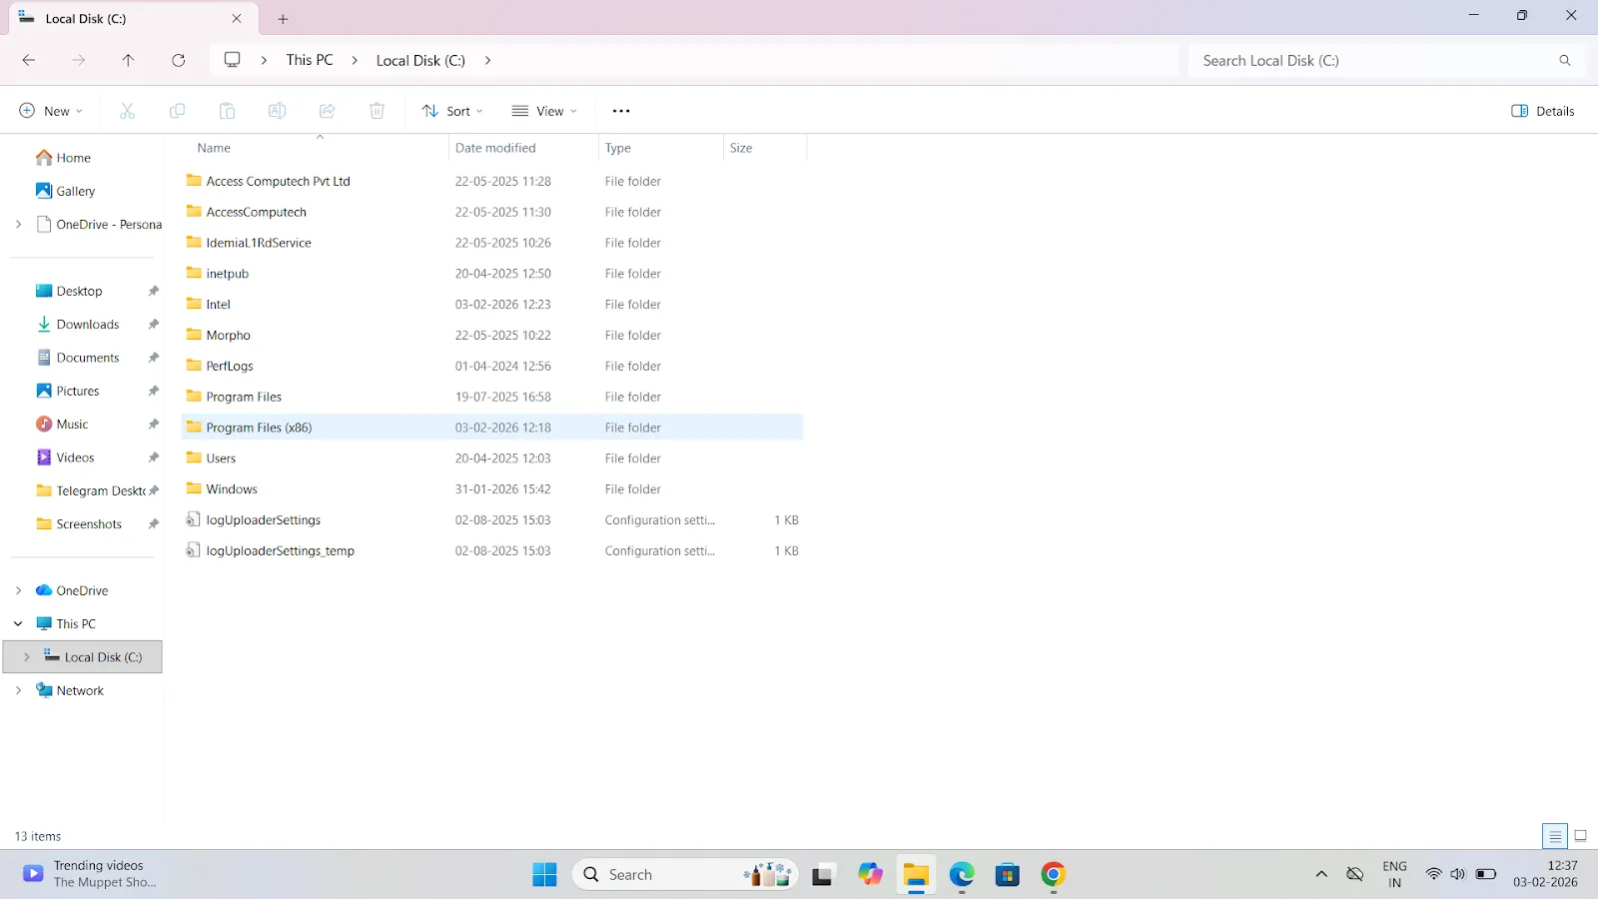Click the search magnifier icon
The image size is (1598, 899).
pos(1565,60)
